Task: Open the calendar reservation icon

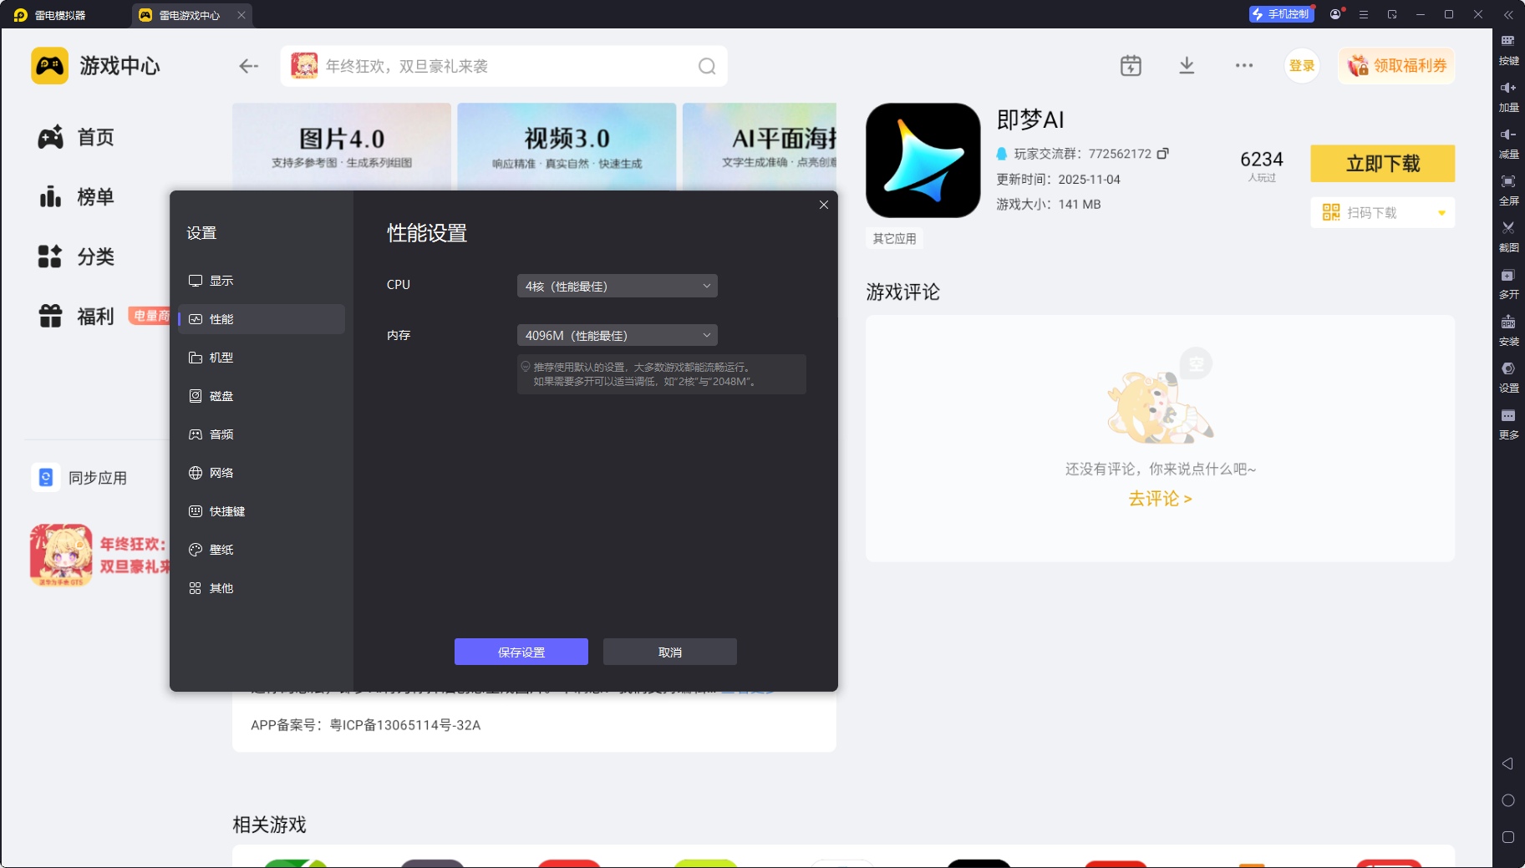Action: point(1131,66)
